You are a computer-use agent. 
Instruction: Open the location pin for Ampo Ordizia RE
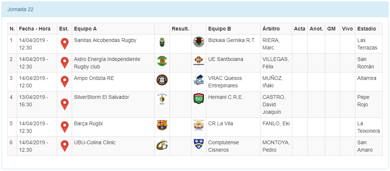(x=65, y=81)
